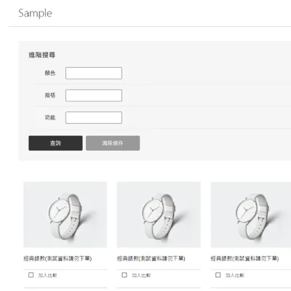Click the 進階搜尋 advanced search heading

pyautogui.click(x=42, y=55)
